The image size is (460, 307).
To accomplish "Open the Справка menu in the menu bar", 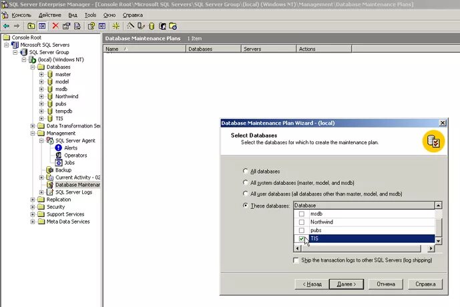I will [x=133, y=15].
